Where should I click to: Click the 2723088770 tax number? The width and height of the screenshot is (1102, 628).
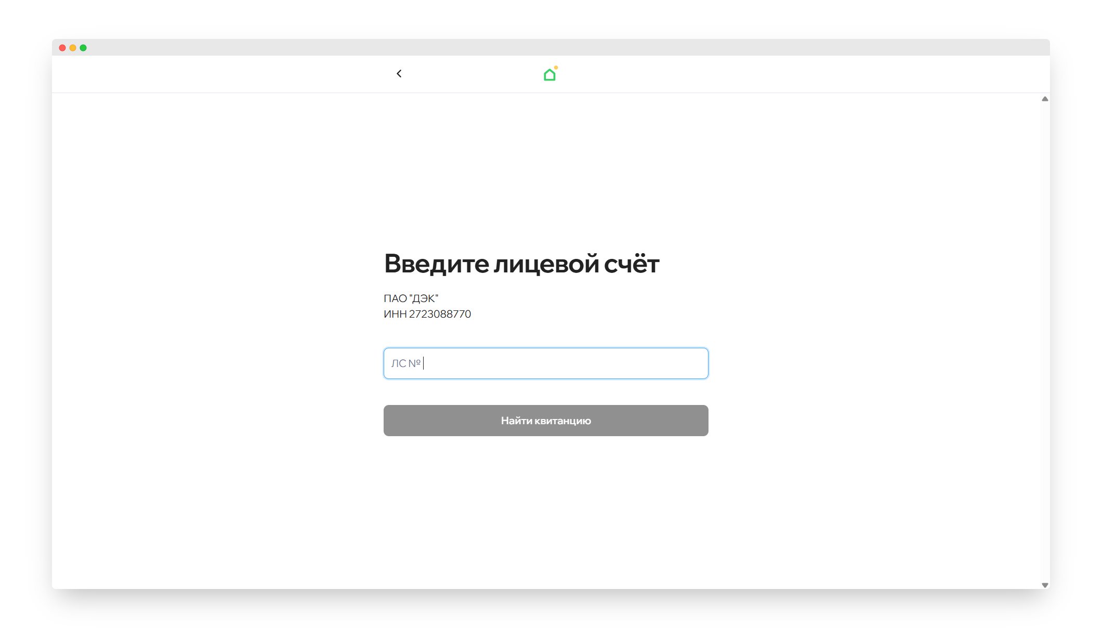point(440,314)
